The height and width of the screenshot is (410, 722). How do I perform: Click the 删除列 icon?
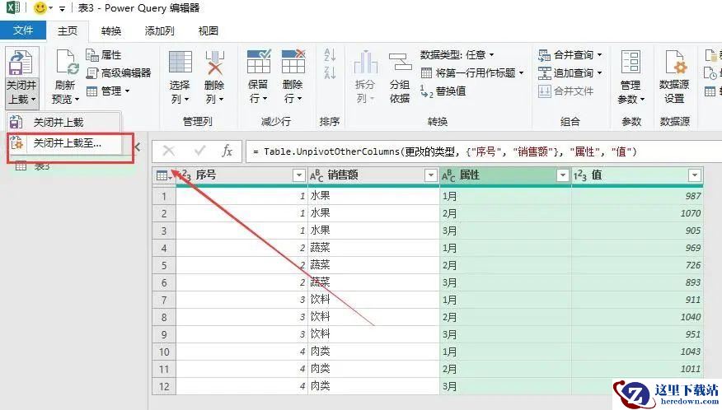click(214, 62)
